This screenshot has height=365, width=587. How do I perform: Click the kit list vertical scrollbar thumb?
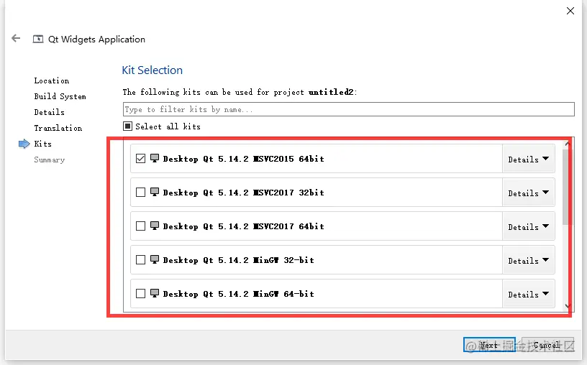(x=567, y=187)
